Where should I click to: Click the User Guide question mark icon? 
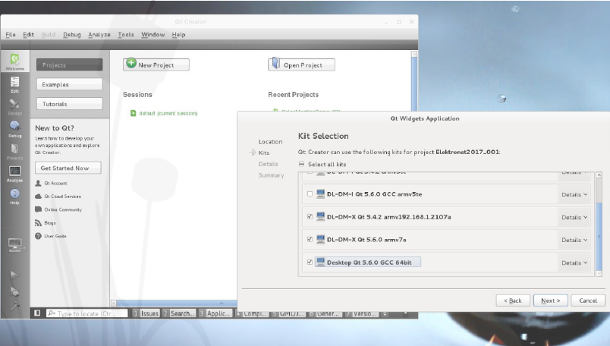pos(38,236)
